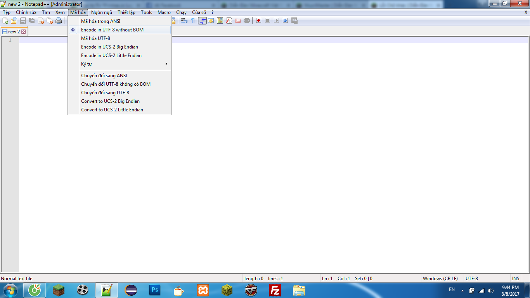This screenshot has height=298, width=530.
Task: Open the 'Chỉnh sửa' edit menu
Action: [26, 12]
